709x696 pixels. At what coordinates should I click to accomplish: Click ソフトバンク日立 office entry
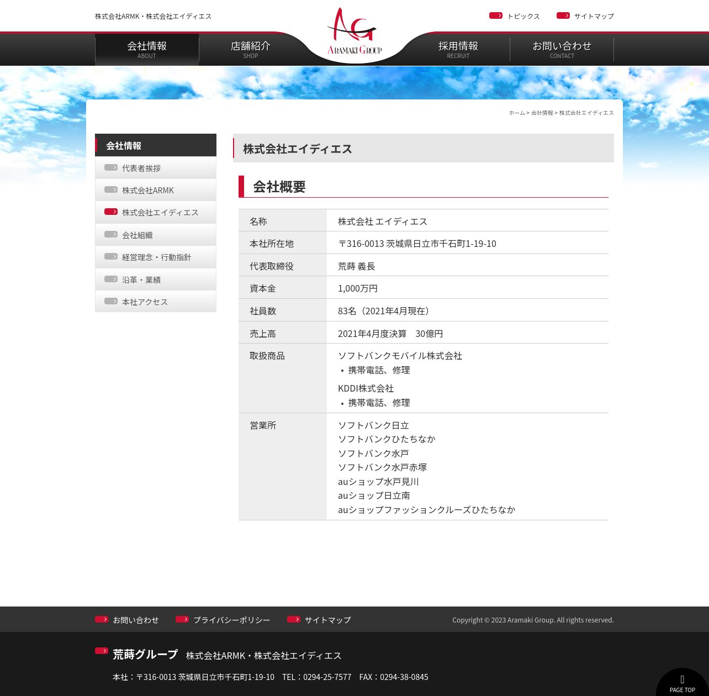coord(373,425)
